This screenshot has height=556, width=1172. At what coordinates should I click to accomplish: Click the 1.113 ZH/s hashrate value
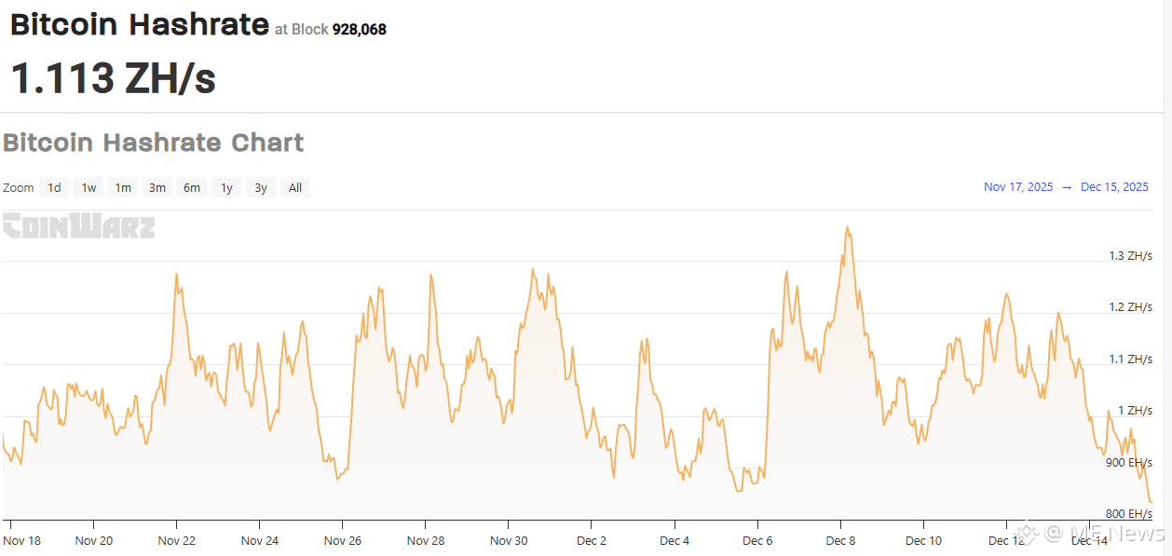(113, 78)
